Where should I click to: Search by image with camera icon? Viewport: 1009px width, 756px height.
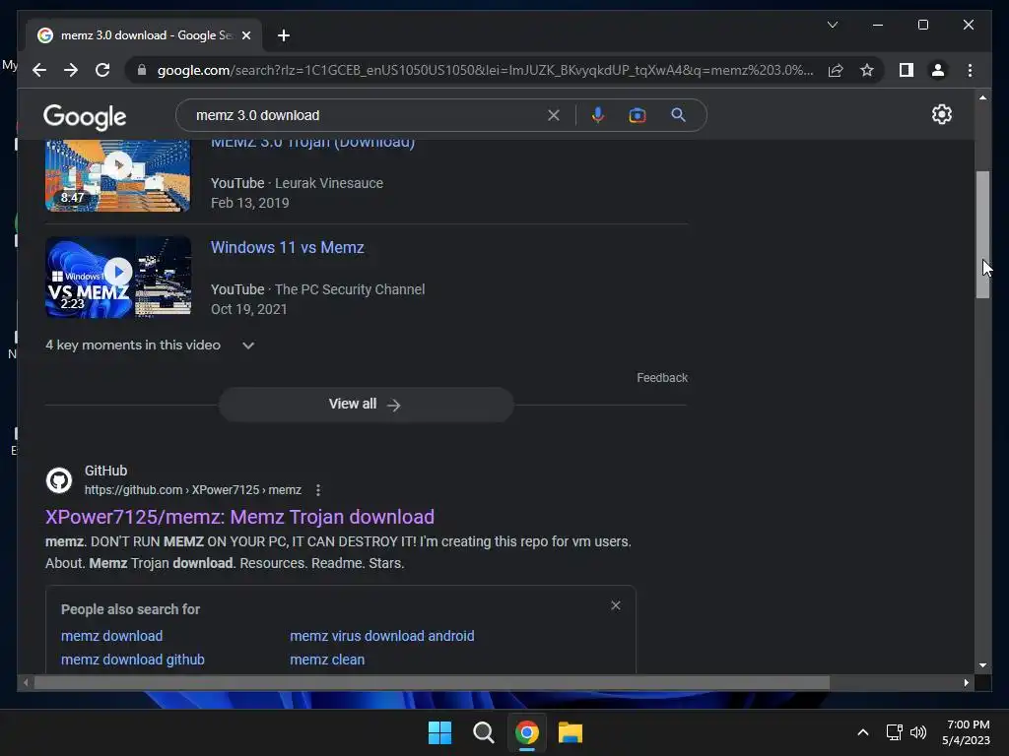pos(638,115)
